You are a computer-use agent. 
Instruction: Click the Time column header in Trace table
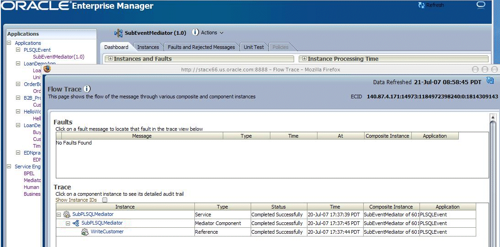pyautogui.click(x=335, y=207)
